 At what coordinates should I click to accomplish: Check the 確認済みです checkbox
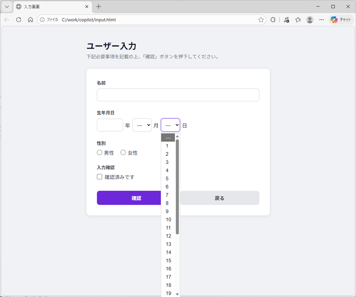point(100,177)
